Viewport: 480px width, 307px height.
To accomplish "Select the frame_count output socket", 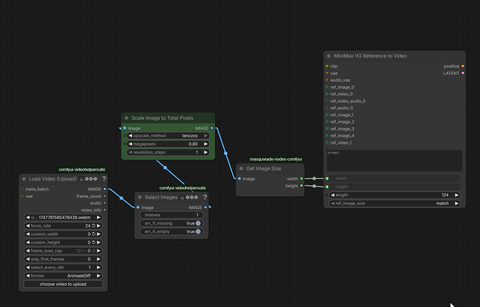I will pyautogui.click(x=105, y=196).
